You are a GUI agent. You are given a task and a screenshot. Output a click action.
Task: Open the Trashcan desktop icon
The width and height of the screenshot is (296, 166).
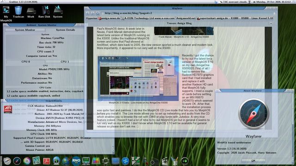[18, 12]
